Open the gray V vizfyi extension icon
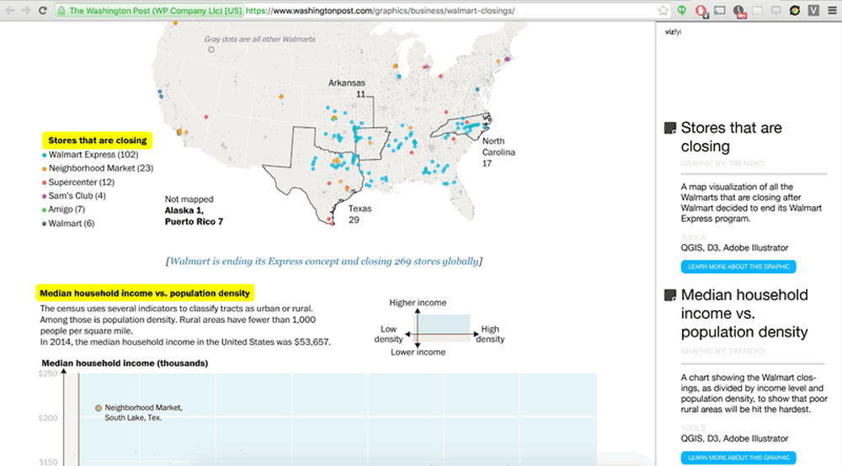The height and width of the screenshot is (466, 842). (x=813, y=11)
